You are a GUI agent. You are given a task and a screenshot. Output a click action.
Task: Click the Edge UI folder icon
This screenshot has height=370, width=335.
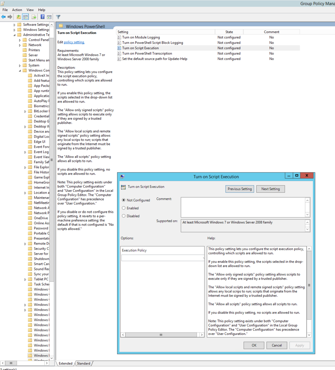pos(30,142)
